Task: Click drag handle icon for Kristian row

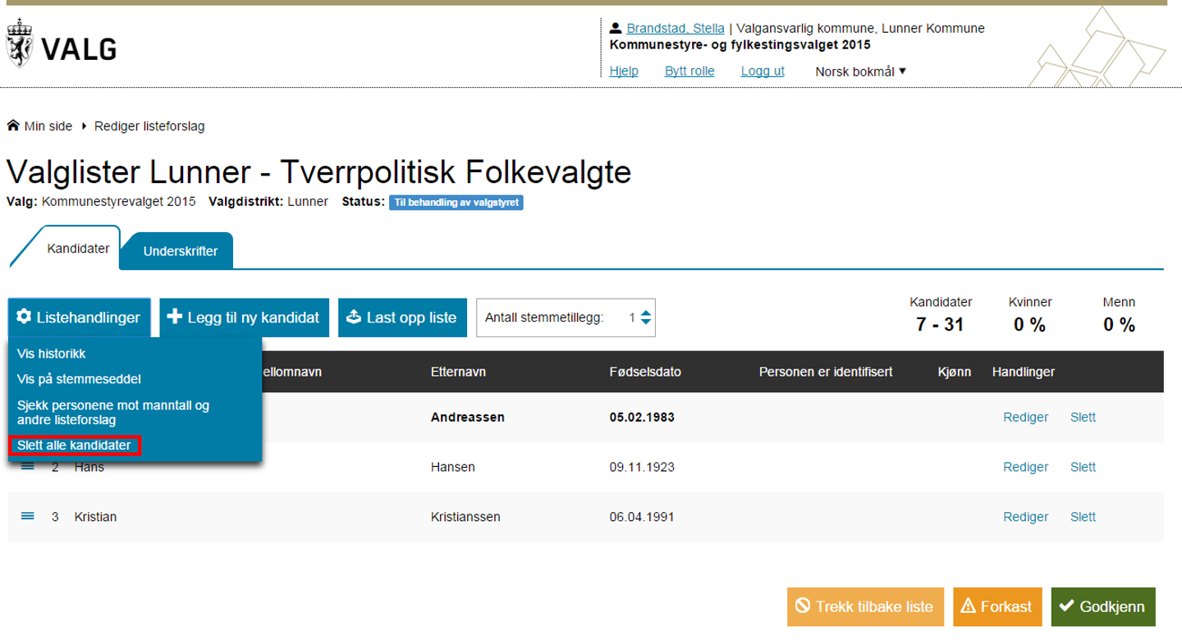Action: 27,516
